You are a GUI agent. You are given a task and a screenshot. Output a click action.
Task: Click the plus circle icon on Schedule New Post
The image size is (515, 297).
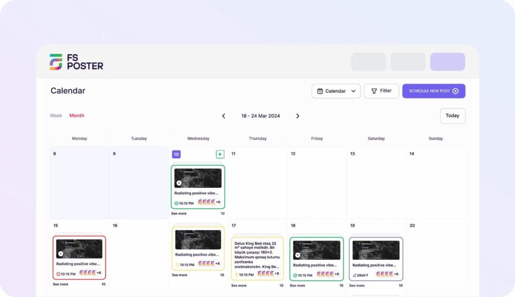click(x=455, y=91)
